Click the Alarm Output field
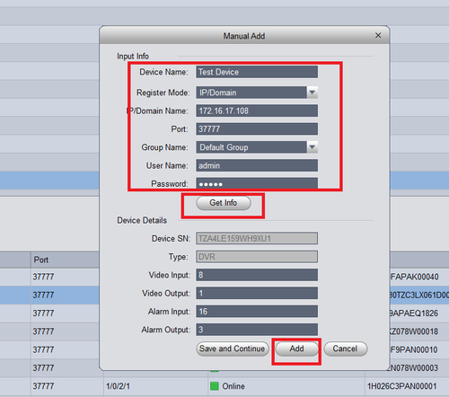 [257, 330]
